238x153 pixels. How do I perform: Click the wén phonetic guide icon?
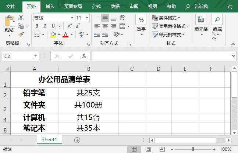81,34
